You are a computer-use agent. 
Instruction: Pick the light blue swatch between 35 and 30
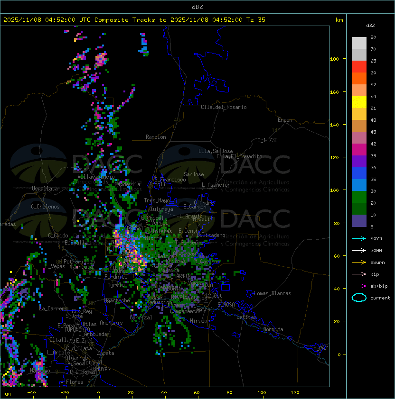pyautogui.click(x=359, y=185)
